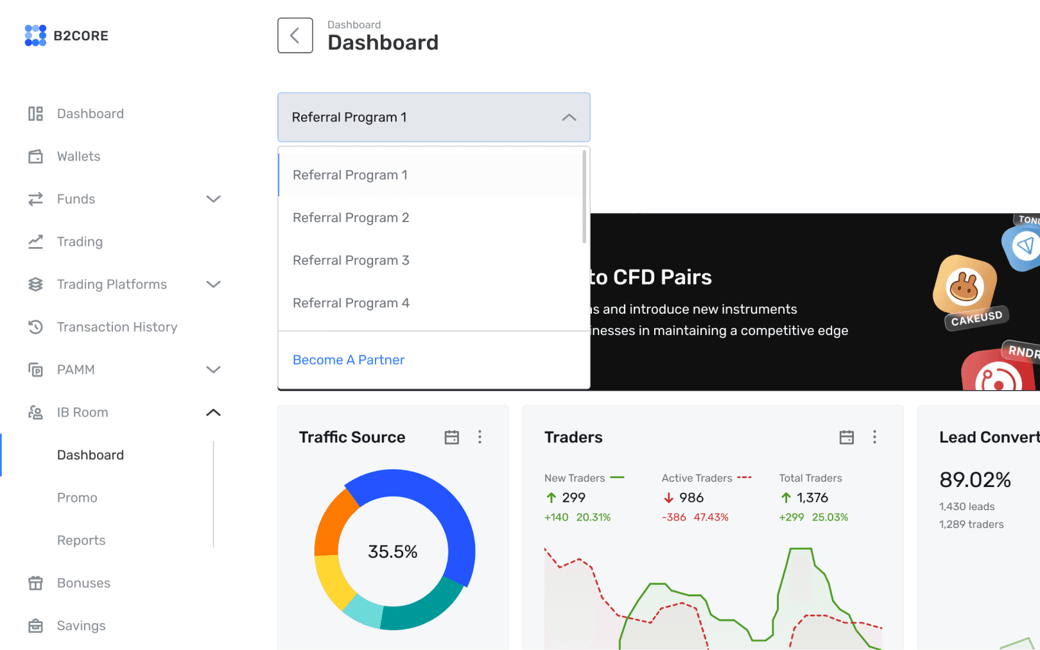This screenshot has height=650, width=1040.
Task: Open Traders three-dot menu
Action: [874, 437]
